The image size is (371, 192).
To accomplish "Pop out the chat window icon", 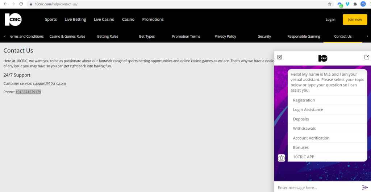I will pos(367,57).
